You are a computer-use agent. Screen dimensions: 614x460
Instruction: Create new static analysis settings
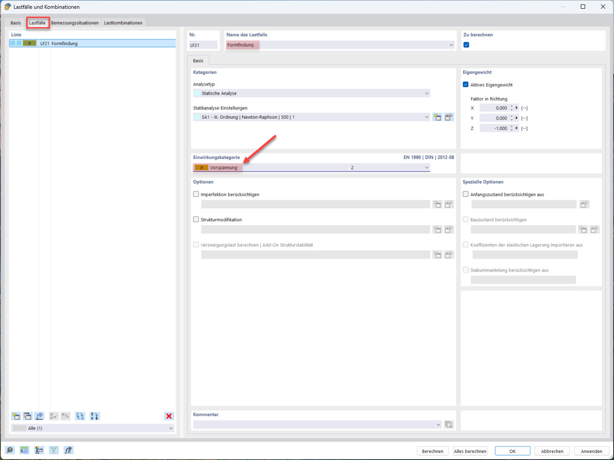(437, 117)
